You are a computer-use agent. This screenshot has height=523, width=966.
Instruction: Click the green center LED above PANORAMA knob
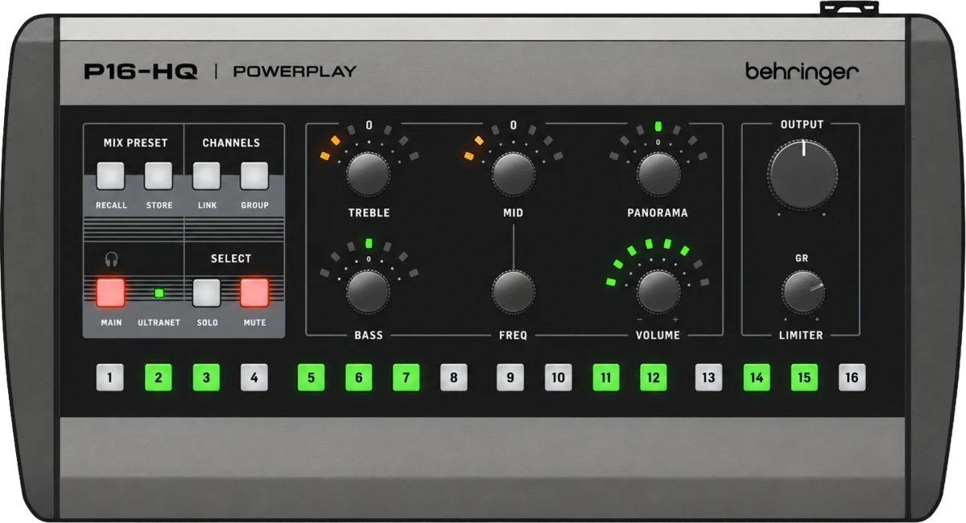tap(658, 126)
